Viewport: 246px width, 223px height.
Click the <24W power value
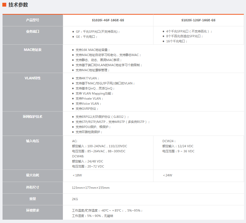coord(167,175)
